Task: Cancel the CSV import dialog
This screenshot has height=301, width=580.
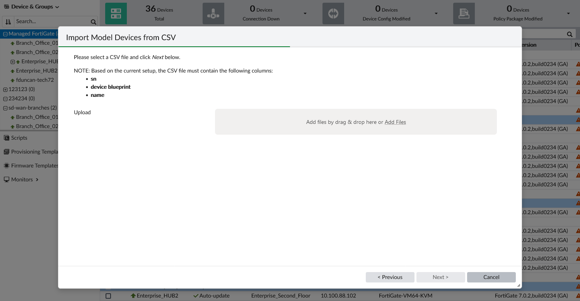Action: pyautogui.click(x=491, y=277)
